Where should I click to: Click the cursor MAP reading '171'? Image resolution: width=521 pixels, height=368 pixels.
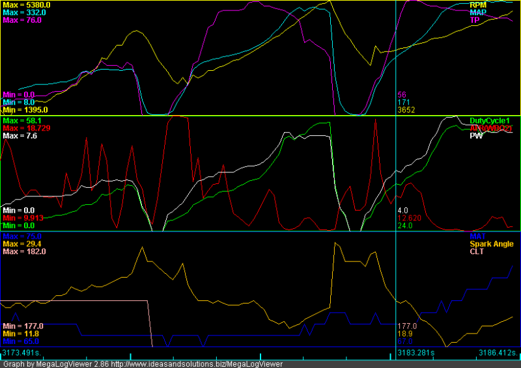click(x=404, y=102)
